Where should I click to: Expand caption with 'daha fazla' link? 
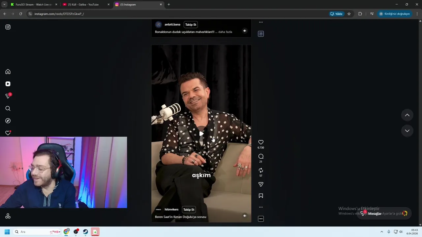(x=225, y=32)
